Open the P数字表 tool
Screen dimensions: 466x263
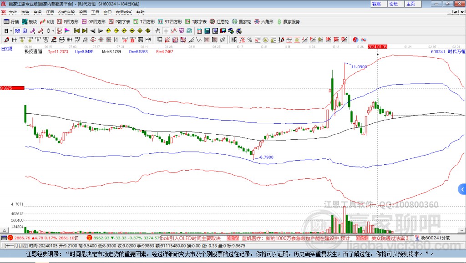(120, 22)
